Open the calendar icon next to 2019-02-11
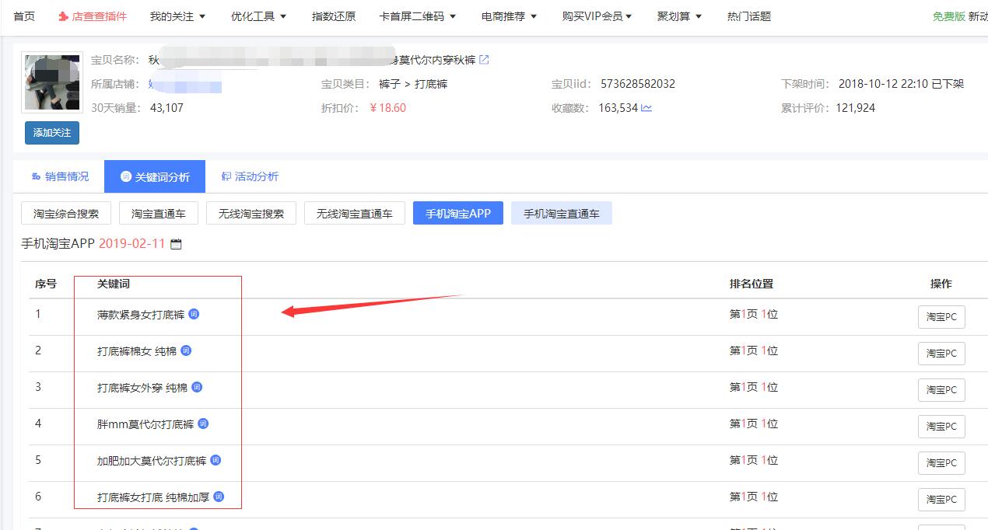988x530 pixels. 175,243
